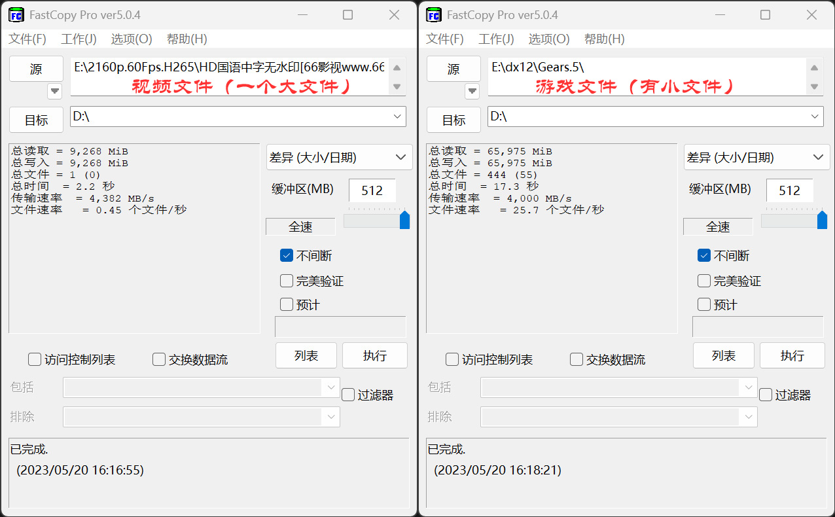Disable 不间断 checkbox in right window
This screenshot has height=517, width=835.
703,255
